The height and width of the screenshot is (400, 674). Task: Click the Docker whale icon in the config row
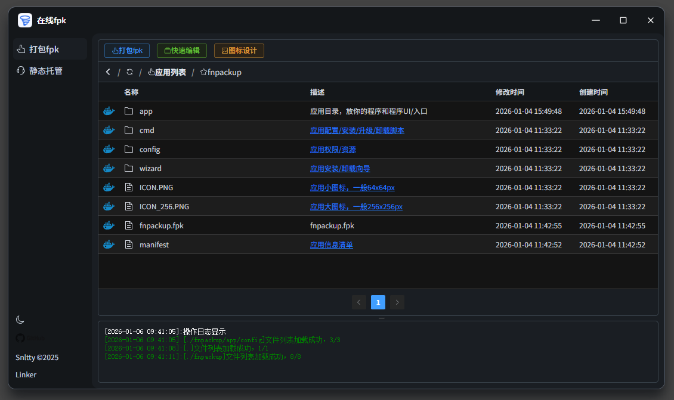pyautogui.click(x=109, y=149)
